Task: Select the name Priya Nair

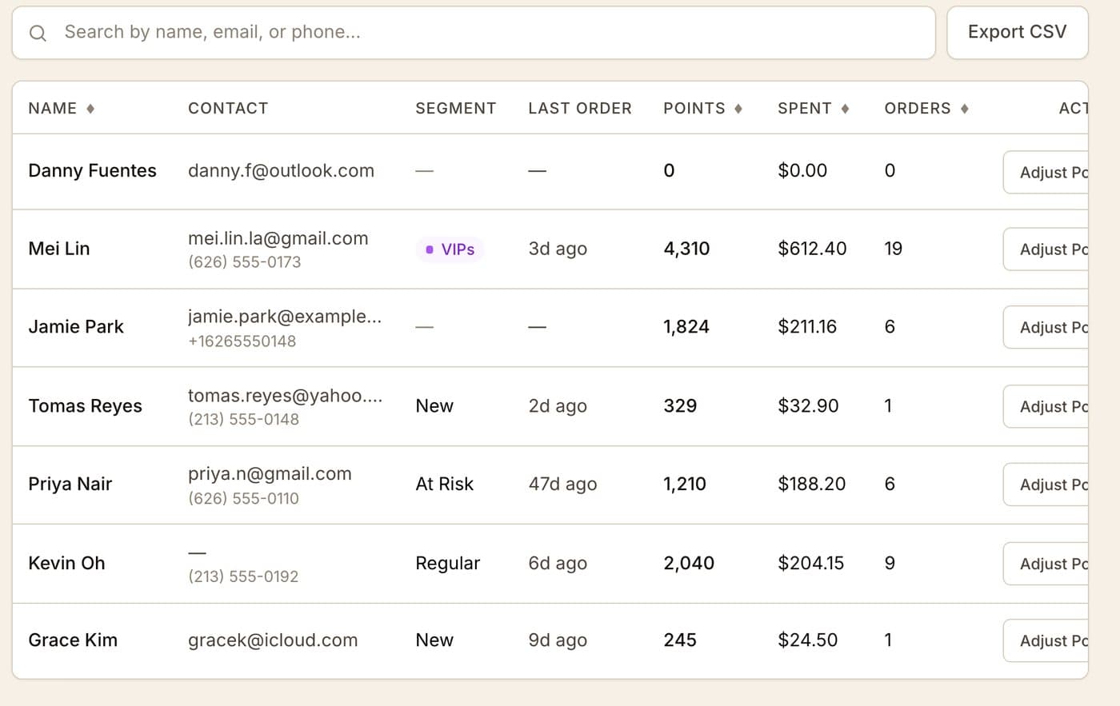Action: coord(70,484)
